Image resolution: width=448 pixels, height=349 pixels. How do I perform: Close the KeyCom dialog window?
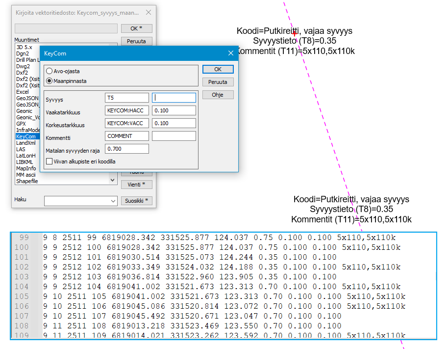(x=231, y=53)
